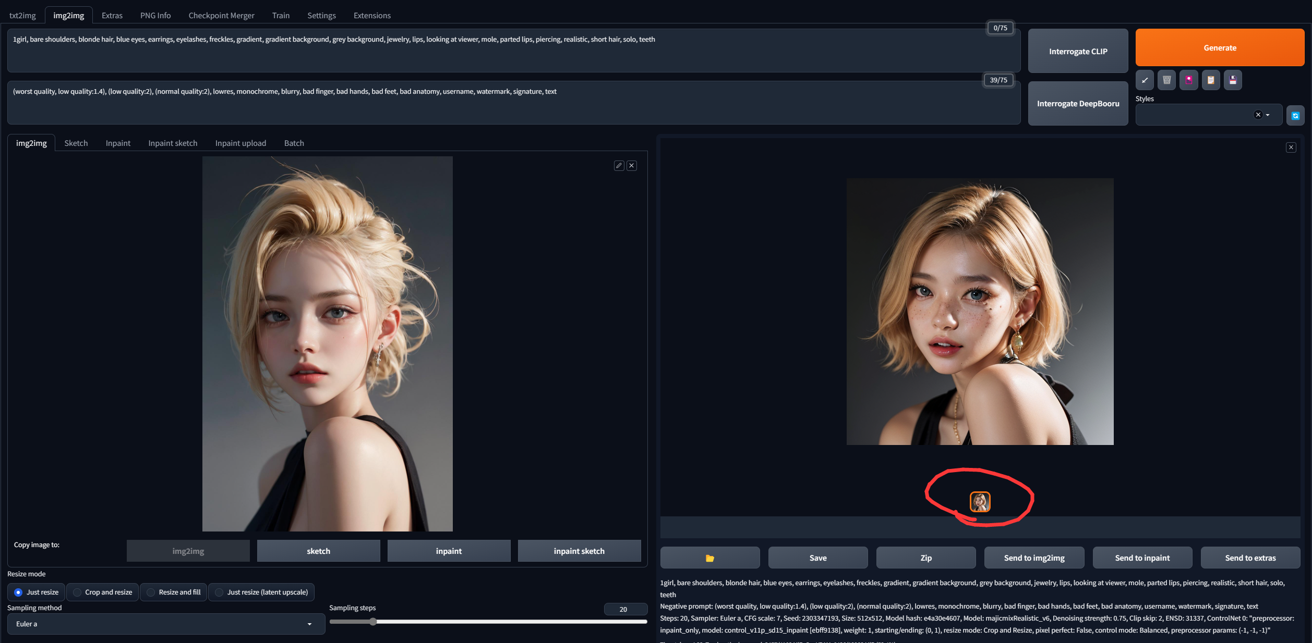Image resolution: width=1312 pixels, height=643 pixels.
Task: Switch to the txt2img tab
Action: [22, 15]
